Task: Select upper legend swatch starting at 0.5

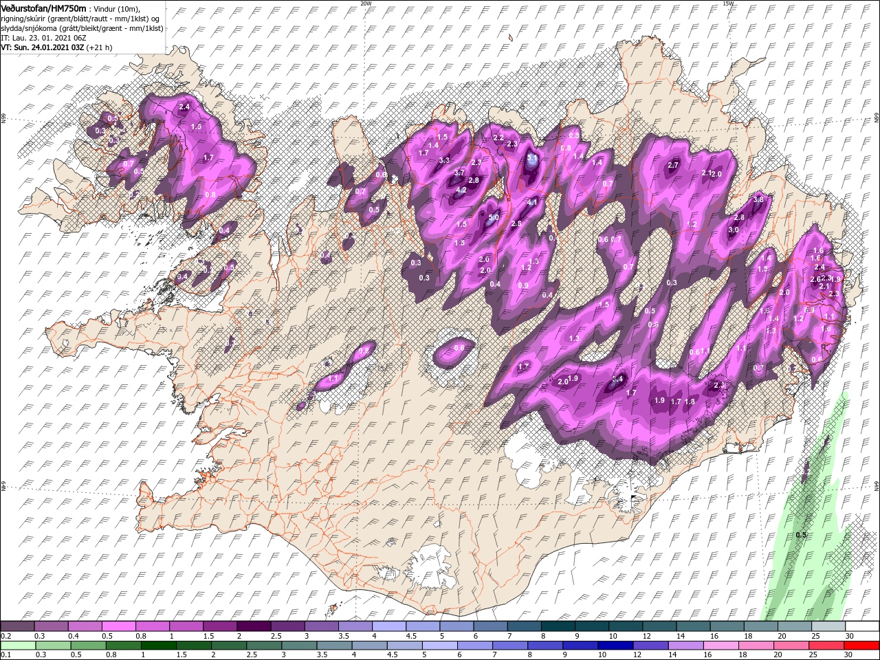Action: [119, 626]
